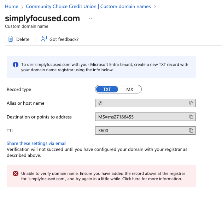222x201 pixels.
Task: Open Community Choice Credit Union custom domain names breadcrumb
Action: click(x=88, y=6)
